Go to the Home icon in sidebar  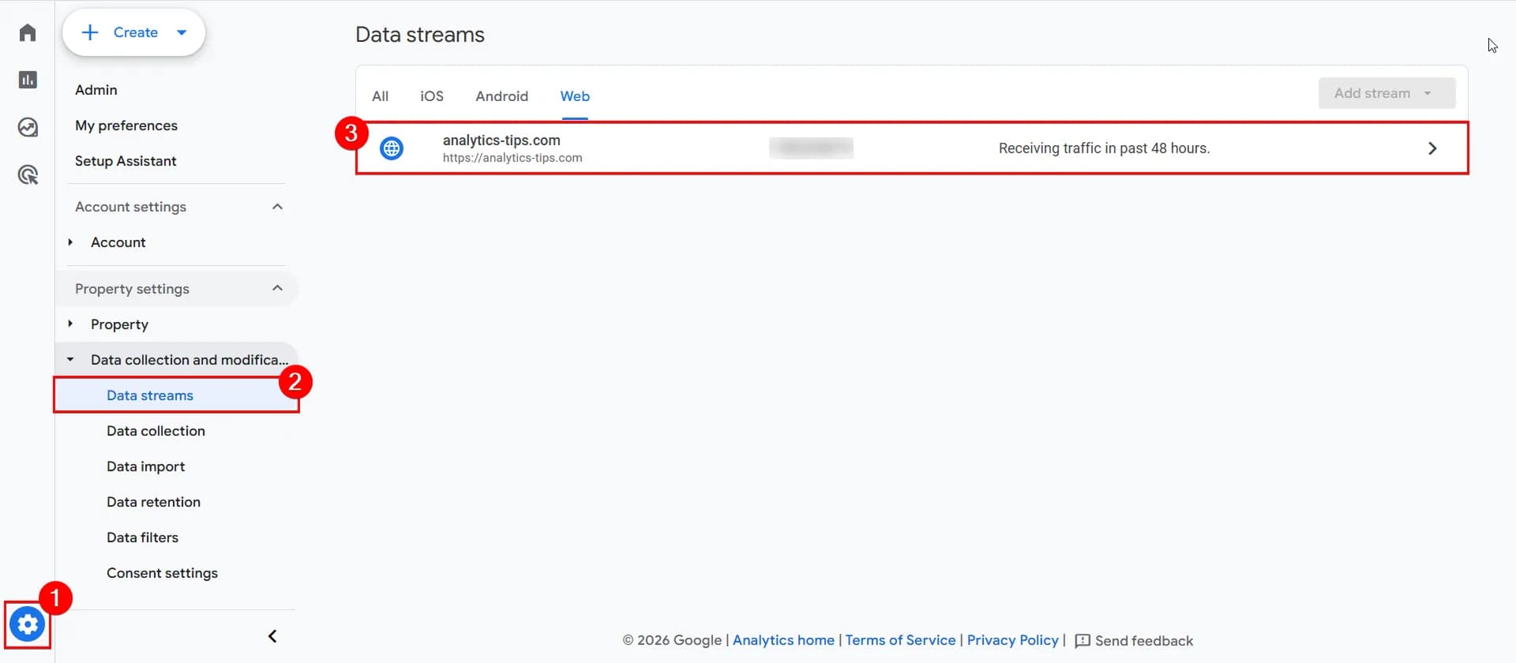coord(28,32)
